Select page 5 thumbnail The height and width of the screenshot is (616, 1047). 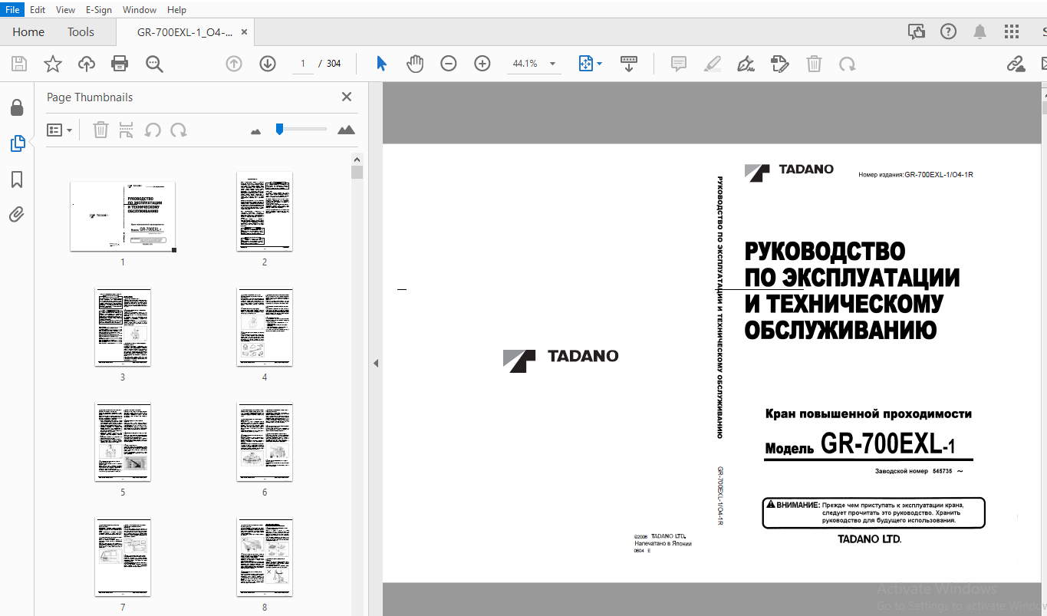123,442
